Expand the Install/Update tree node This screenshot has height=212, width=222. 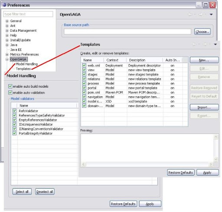7,40
